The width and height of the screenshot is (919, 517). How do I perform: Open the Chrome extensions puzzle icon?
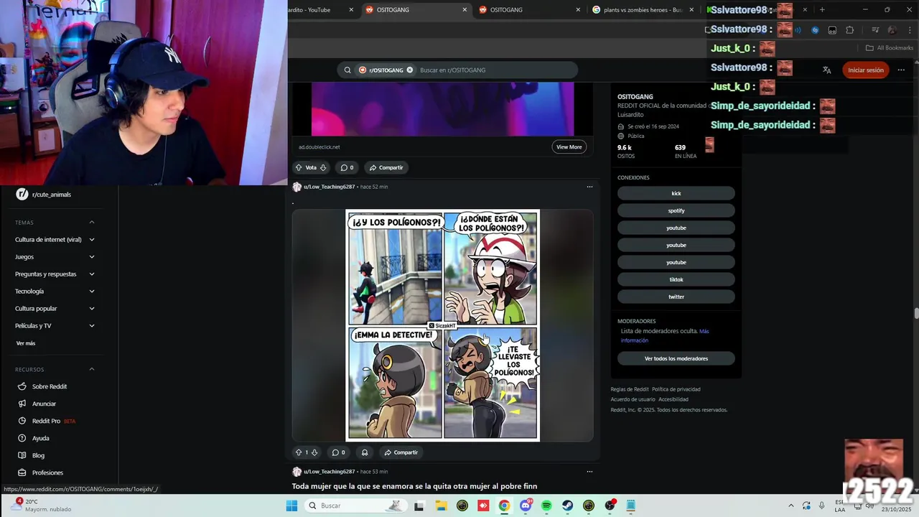point(850,30)
